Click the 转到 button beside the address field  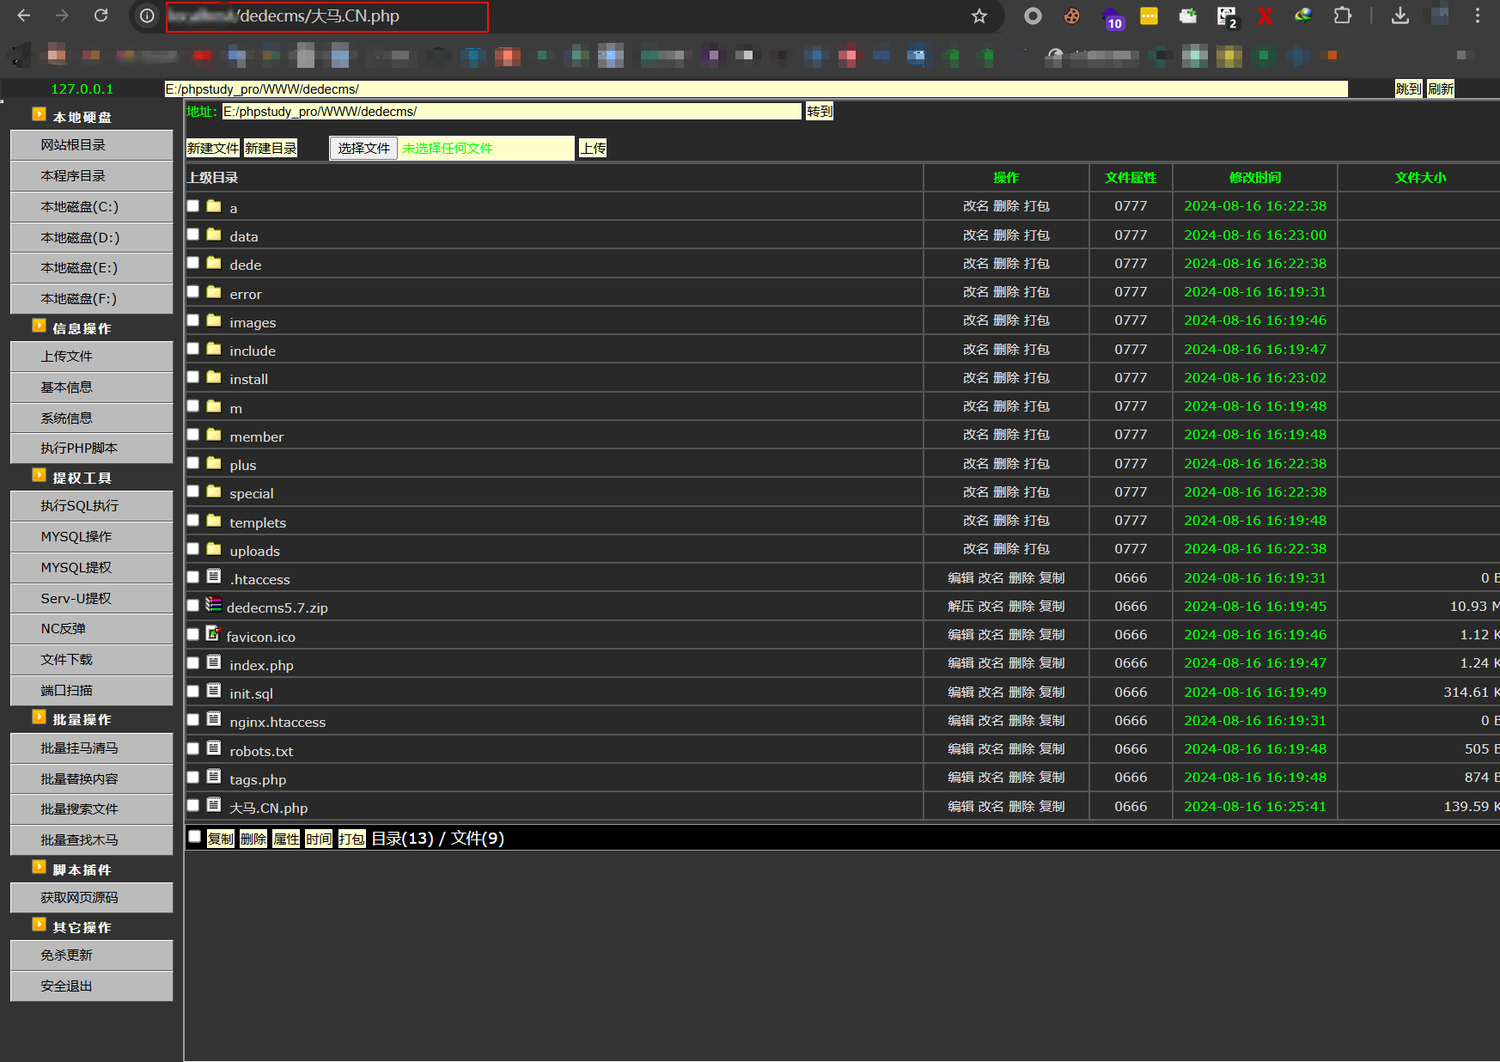tap(820, 111)
